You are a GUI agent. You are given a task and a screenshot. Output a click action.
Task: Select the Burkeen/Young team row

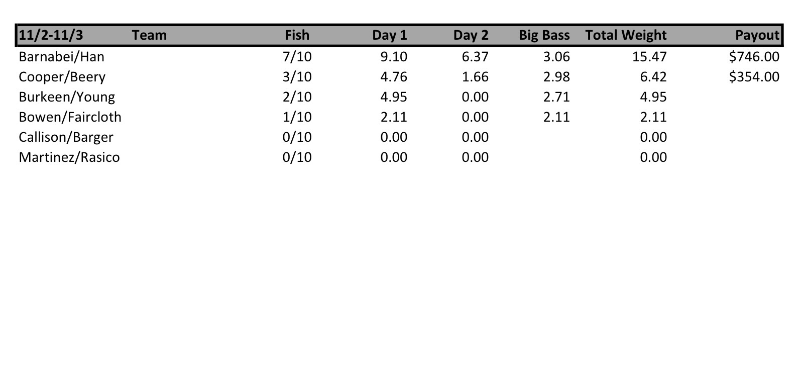coord(67,97)
